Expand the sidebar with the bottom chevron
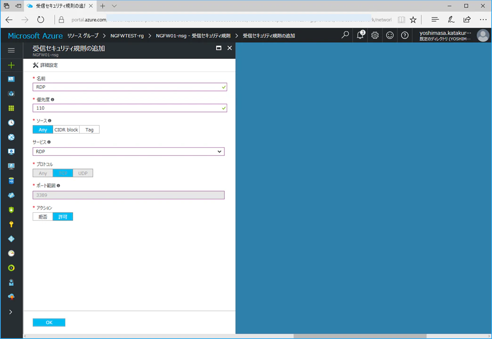492x339 pixels. (x=11, y=312)
